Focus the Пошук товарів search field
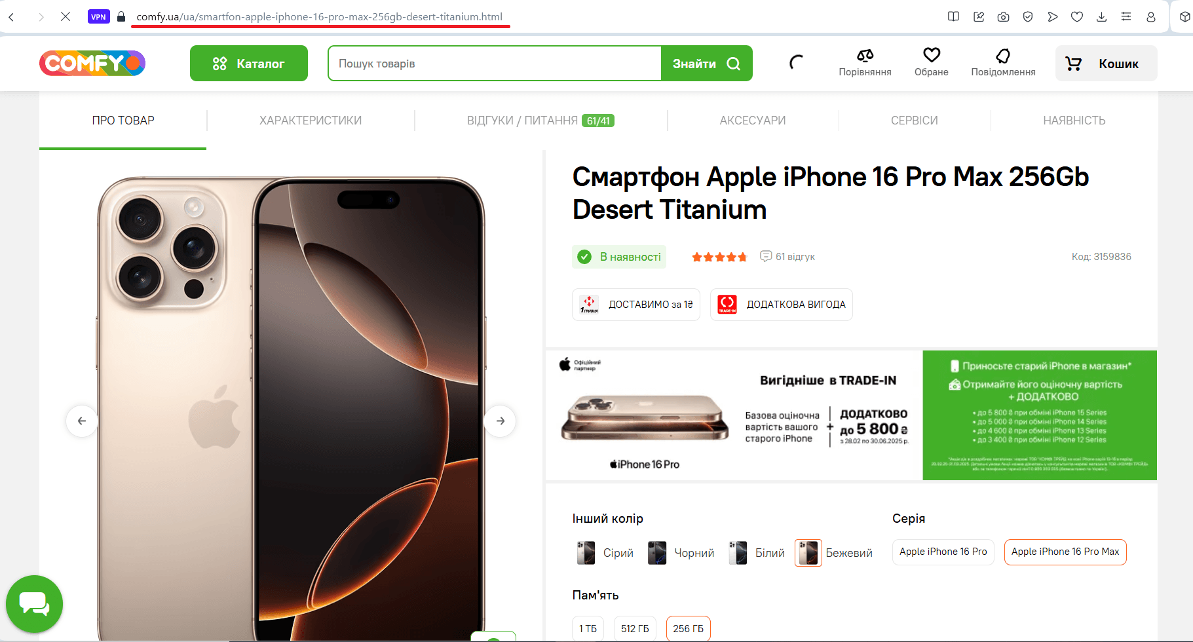Screen dimensions: 1193x642 click(x=495, y=64)
